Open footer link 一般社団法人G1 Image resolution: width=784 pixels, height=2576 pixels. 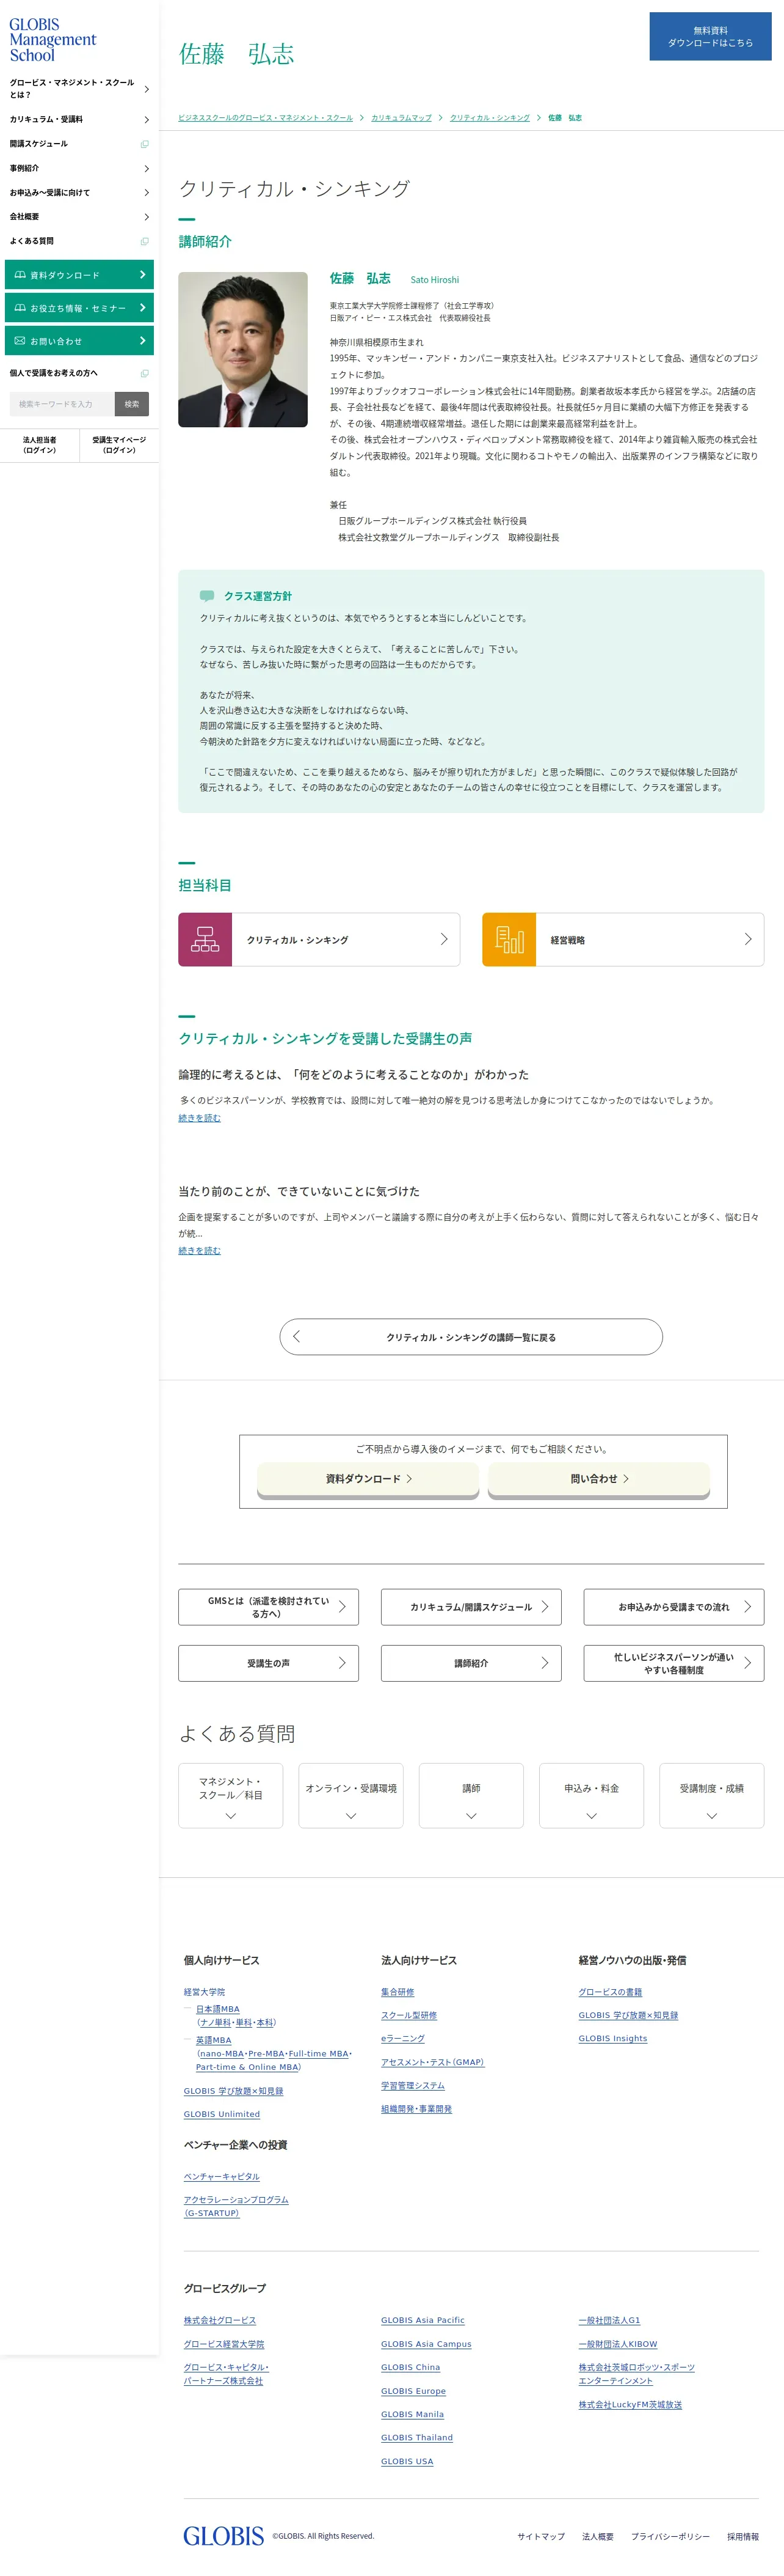tap(609, 2320)
